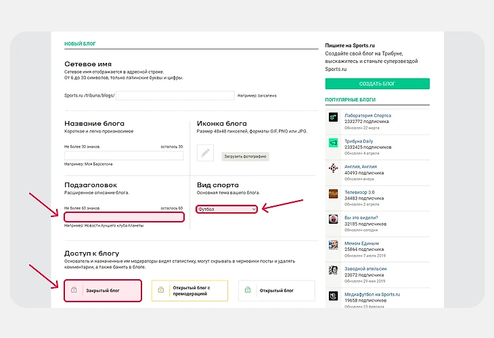The image size is (494, 338).
Task: Select Открытый блог с премодерацией option
Action: coord(190,291)
